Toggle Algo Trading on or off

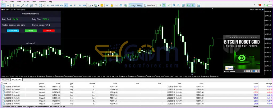point(136,5)
